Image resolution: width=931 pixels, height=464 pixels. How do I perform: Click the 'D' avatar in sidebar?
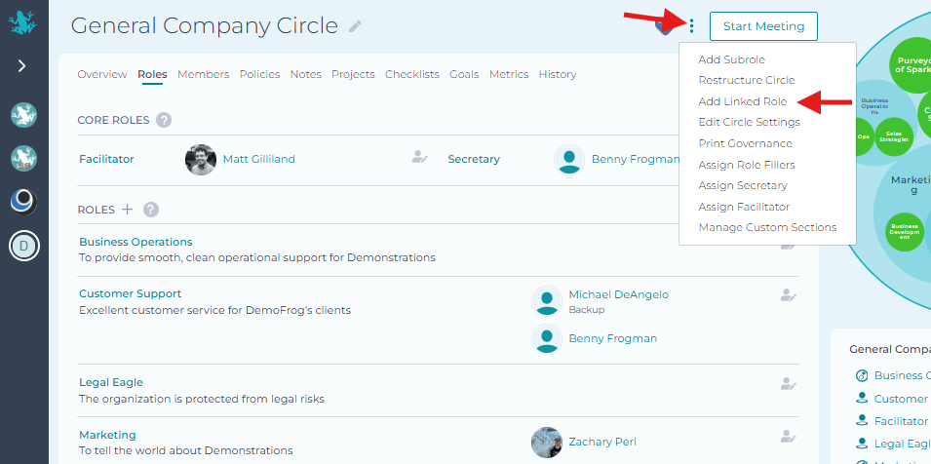pyautogui.click(x=23, y=247)
